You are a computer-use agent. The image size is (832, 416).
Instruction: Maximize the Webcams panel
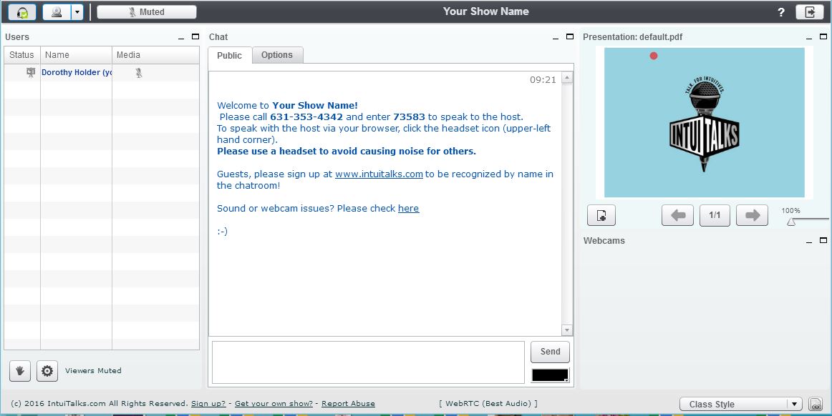click(823, 240)
